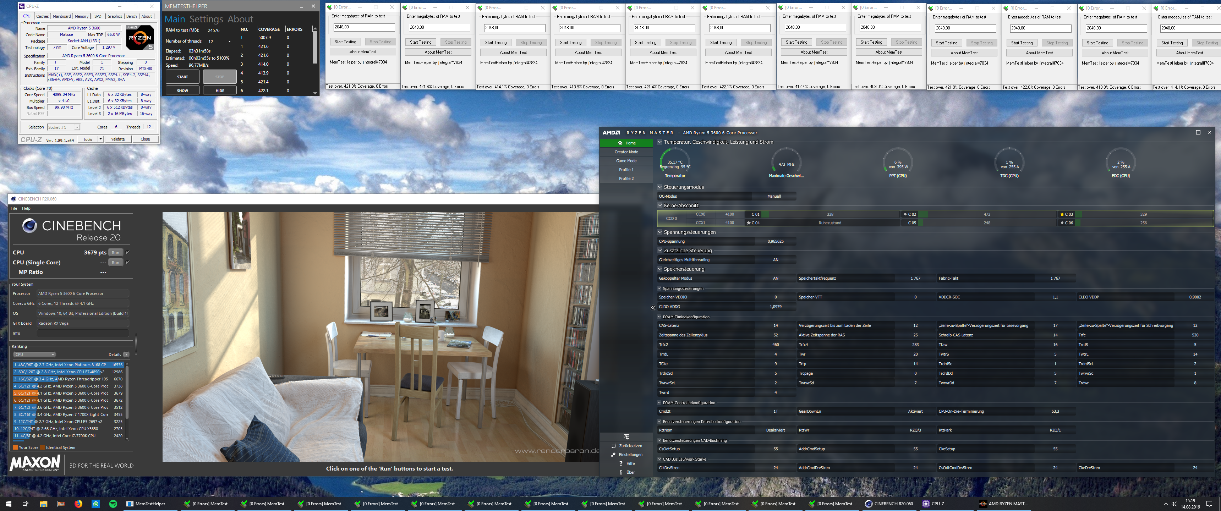Click the Details arrow in Cinebench ranking
Viewport: 1221px width, 511px height.
[126, 355]
